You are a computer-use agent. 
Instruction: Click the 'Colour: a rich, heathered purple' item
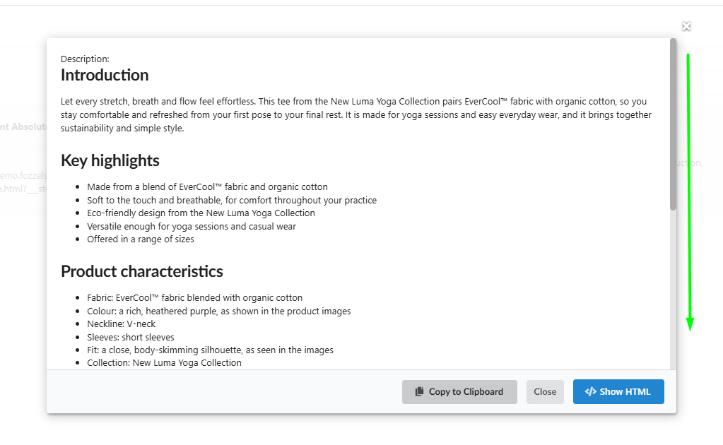click(219, 311)
